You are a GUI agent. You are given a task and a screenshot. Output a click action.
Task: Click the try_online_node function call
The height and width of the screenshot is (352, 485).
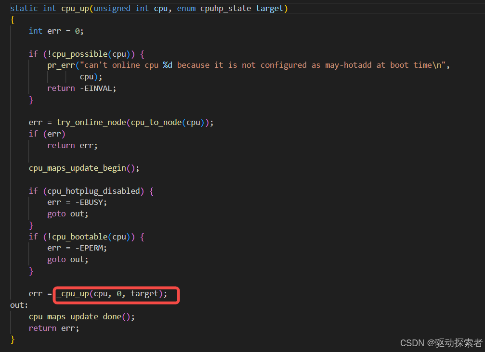click(91, 123)
